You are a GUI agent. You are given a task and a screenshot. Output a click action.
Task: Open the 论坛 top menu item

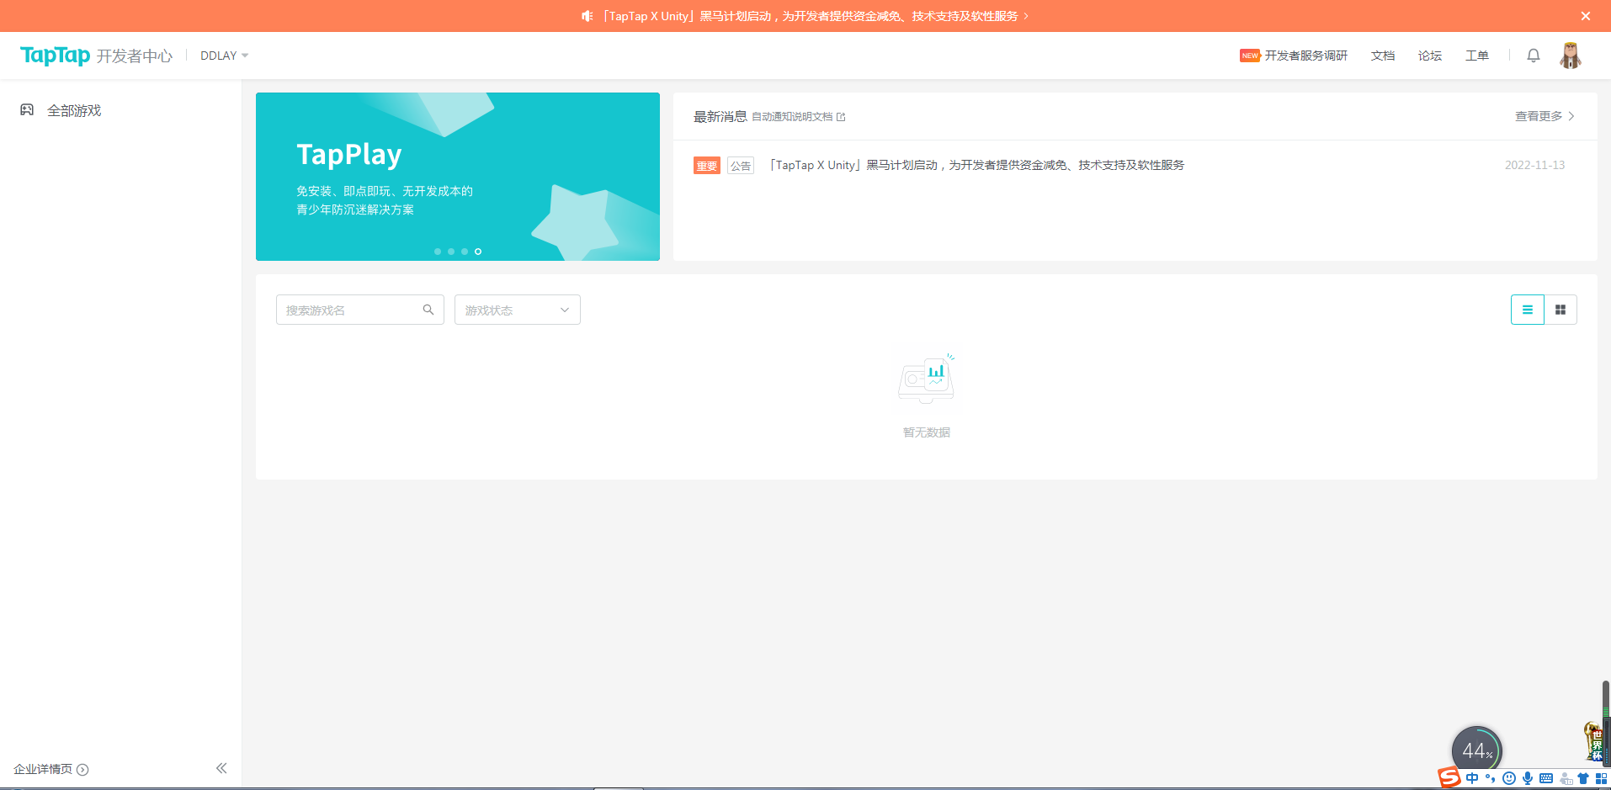(x=1430, y=56)
